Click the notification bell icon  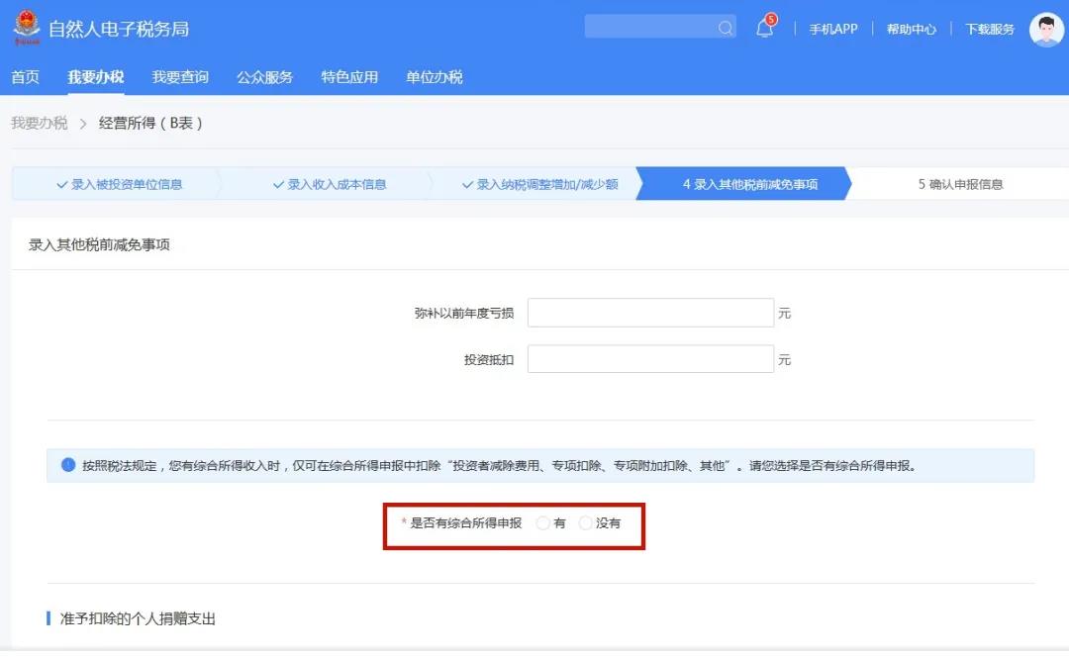click(x=763, y=29)
